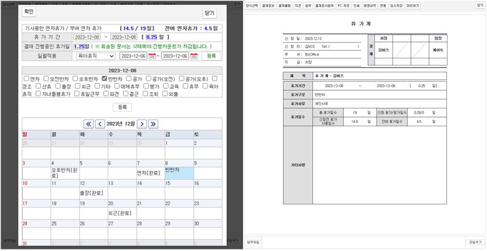Viewport: 487px width, 251px height.
Task: Uncheck the 반반차 checkbox
Action: 104,79
